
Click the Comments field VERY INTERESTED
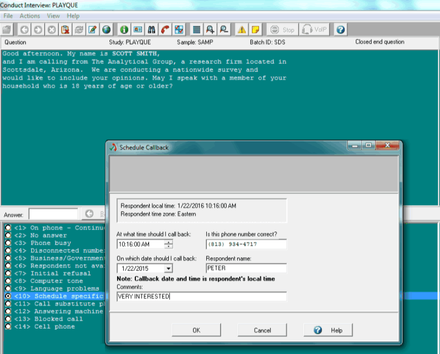[202, 296]
